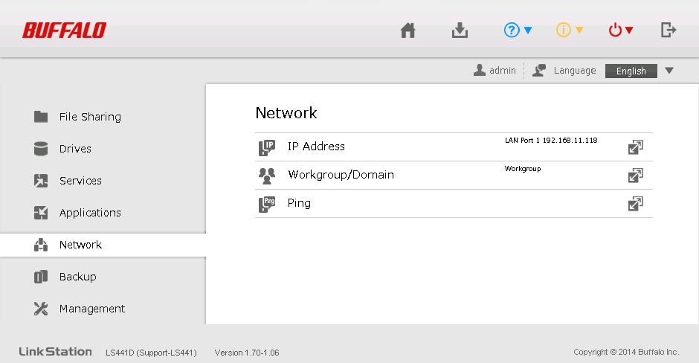Viewport: 699px width, 363px height.
Task: Open Workgroup/Domain settings popup icon
Action: coord(635,176)
